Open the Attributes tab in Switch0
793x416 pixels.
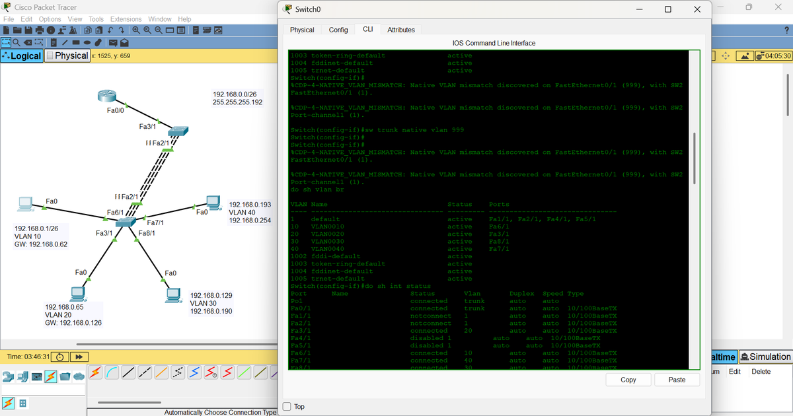click(x=401, y=30)
